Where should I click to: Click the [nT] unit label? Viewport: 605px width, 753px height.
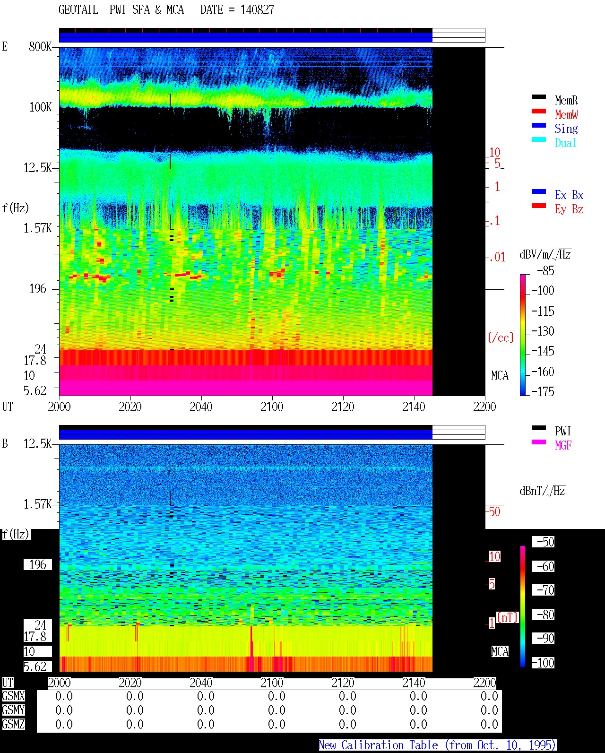tap(508, 617)
